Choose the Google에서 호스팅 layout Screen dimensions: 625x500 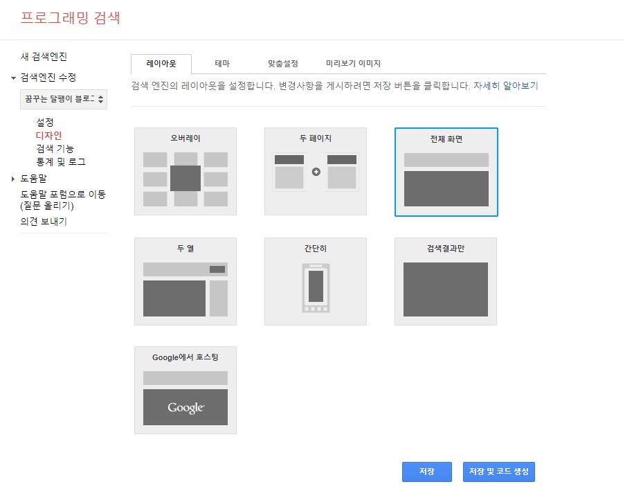pos(185,391)
